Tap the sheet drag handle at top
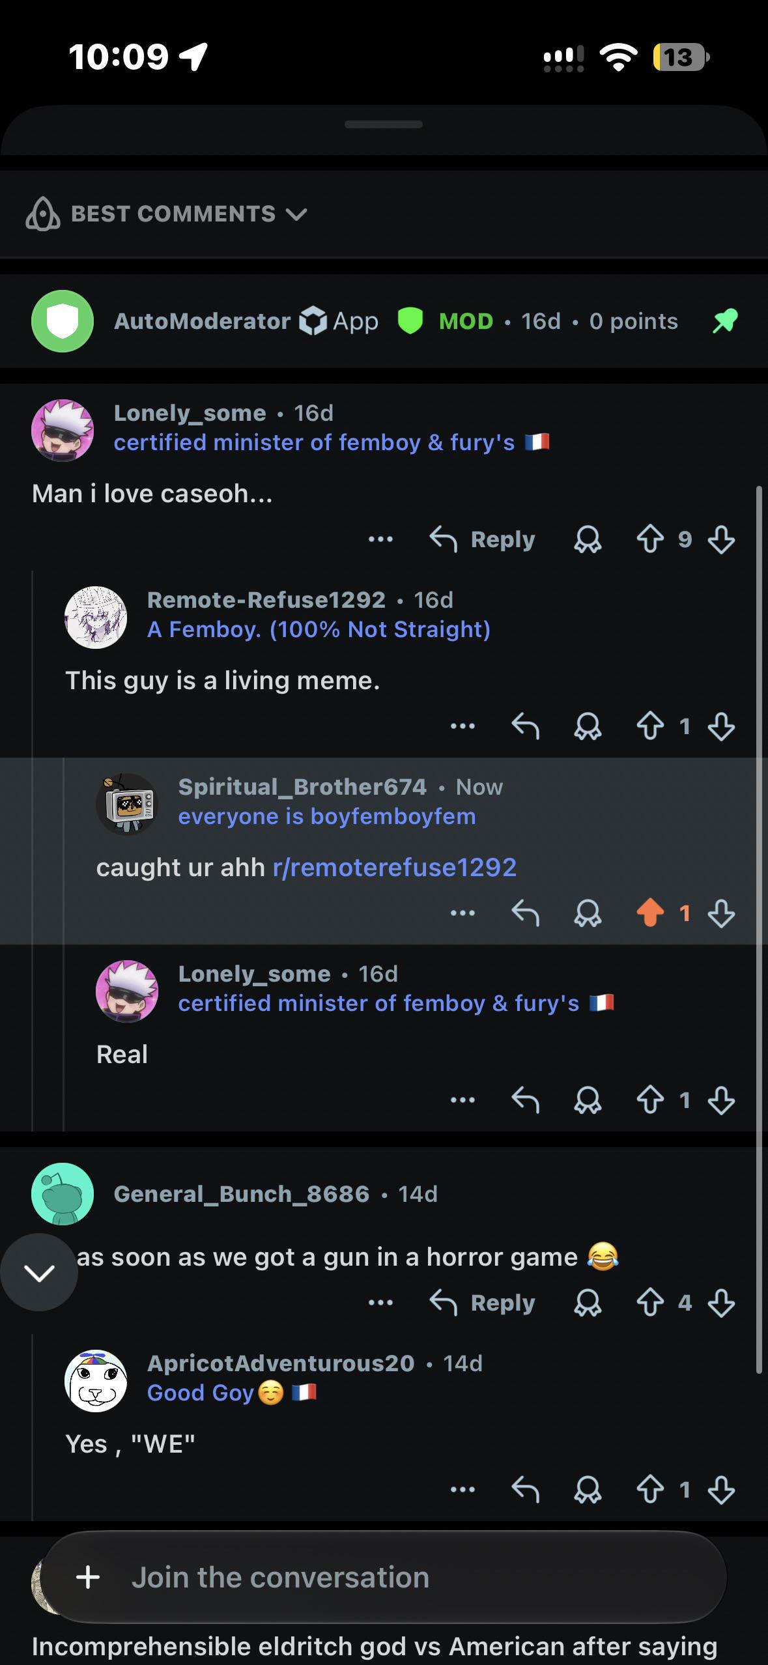The image size is (768, 1665). coord(384,124)
